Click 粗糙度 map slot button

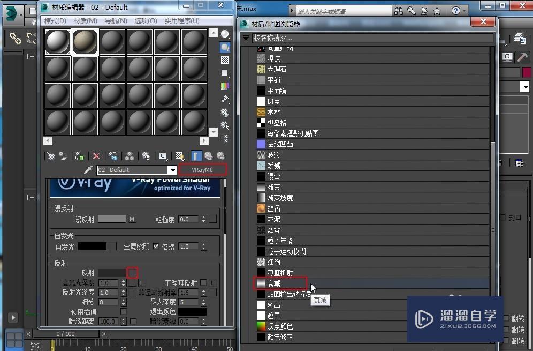click(213, 219)
